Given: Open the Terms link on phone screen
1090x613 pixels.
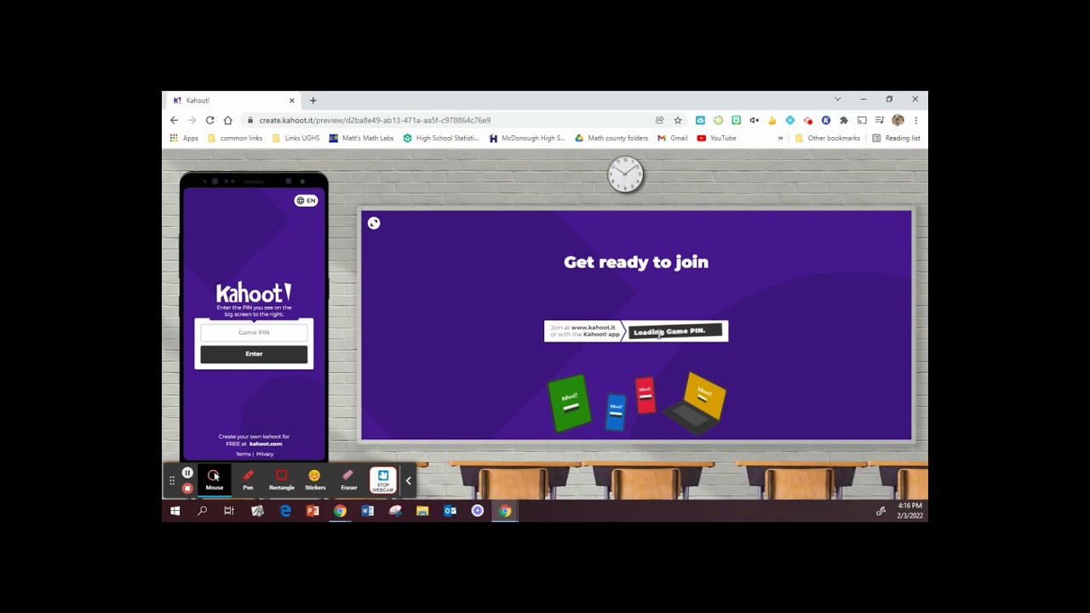Looking at the screenshot, I should coord(243,454).
